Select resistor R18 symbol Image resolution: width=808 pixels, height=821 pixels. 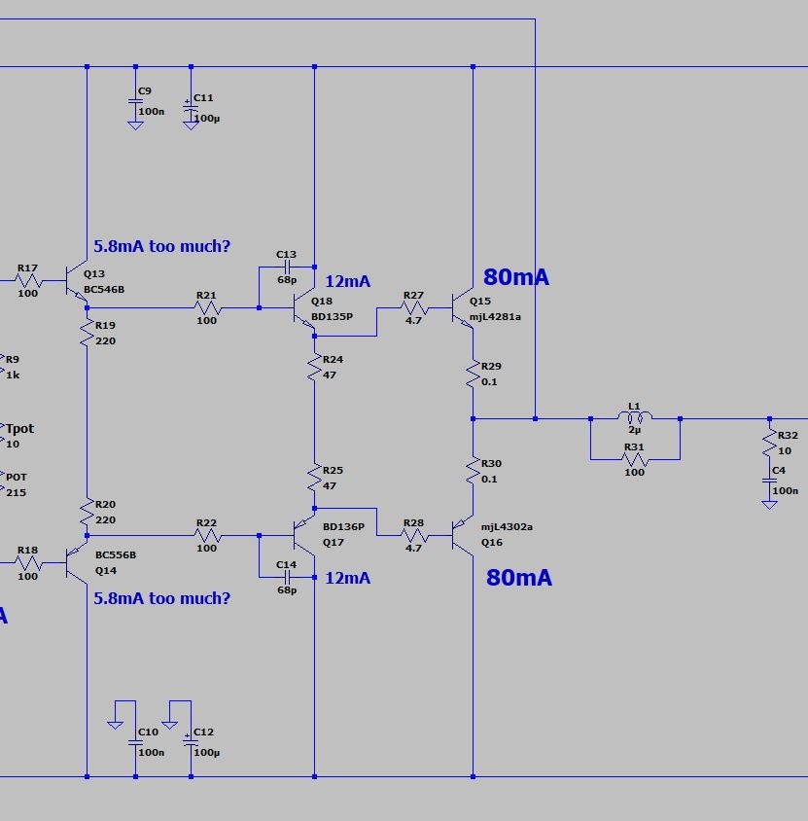(28, 563)
